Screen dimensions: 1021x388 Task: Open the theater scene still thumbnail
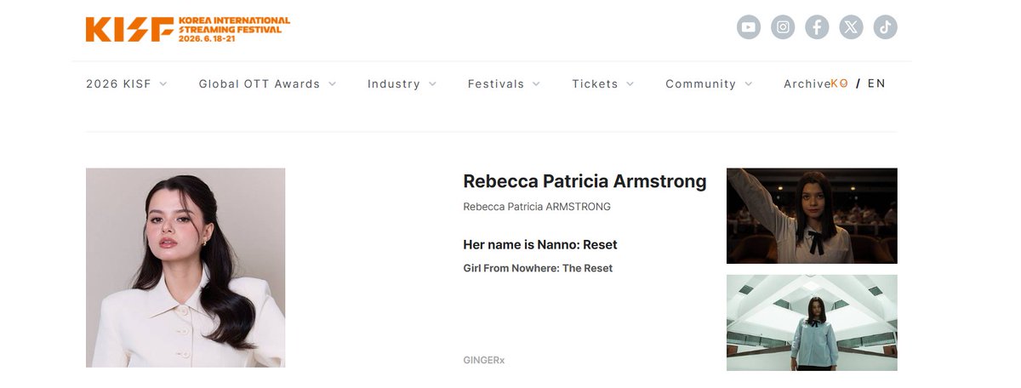[x=812, y=216]
